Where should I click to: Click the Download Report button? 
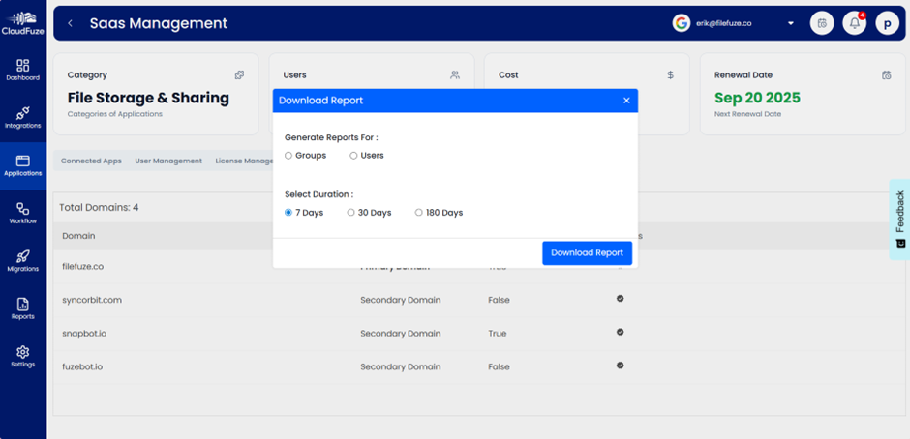coord(587,252)
